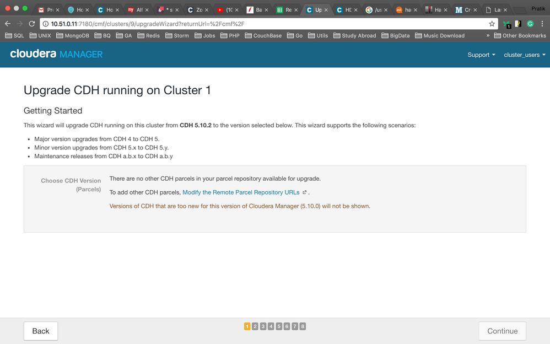The height and width of the screenshot is (344, 550).
Task: Bookmark this page with star icon
Action: 492,24
